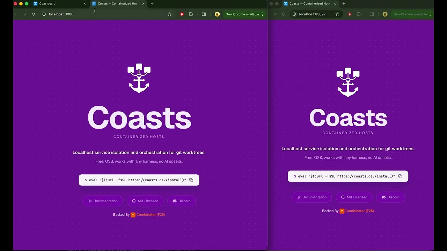447x251 pixels.
Task: Close the Coastguard tab
Action: click(x=85, y=3)
